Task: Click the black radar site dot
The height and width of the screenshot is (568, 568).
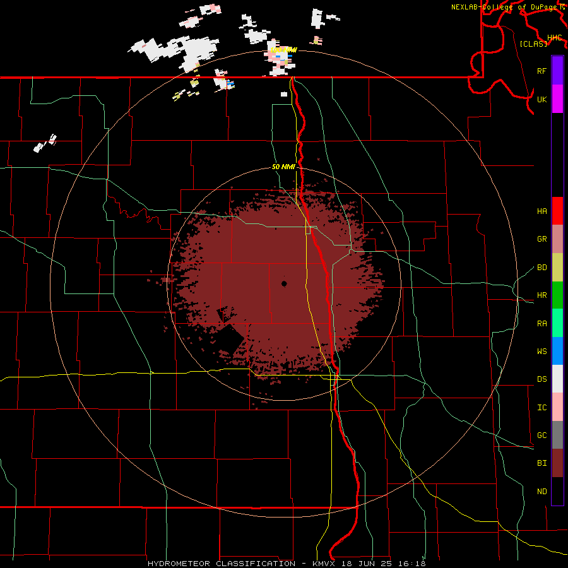Action: (x=284, y=283)
